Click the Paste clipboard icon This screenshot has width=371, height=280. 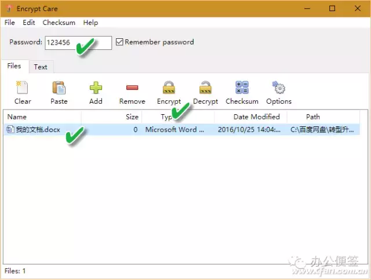point(59,88)
